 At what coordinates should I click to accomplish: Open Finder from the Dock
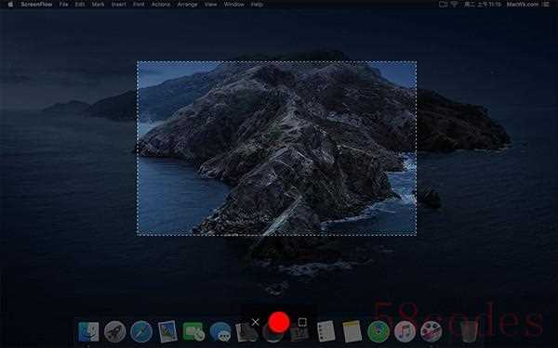(88, 331)
